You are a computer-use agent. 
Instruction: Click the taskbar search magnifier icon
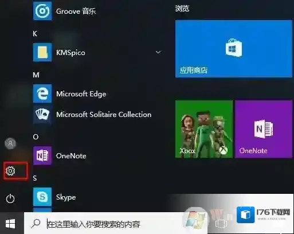36,224
